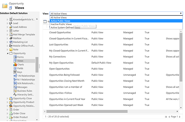Expand the Order tree node
The image size is (185, 122).
[7, 109]
